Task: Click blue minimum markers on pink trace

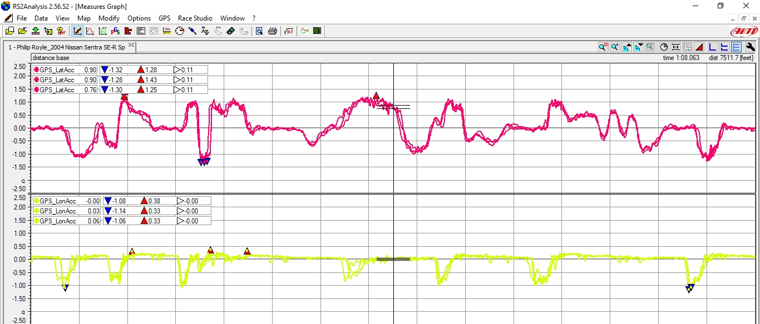Action: click(x=204, y=162)
